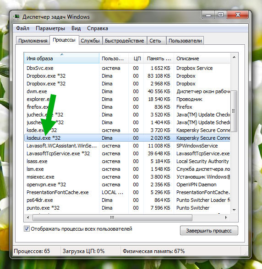Viewport: 262px width, 269px height.
Task: Open the Параметры menu
Action: click(x=50, y=28)
